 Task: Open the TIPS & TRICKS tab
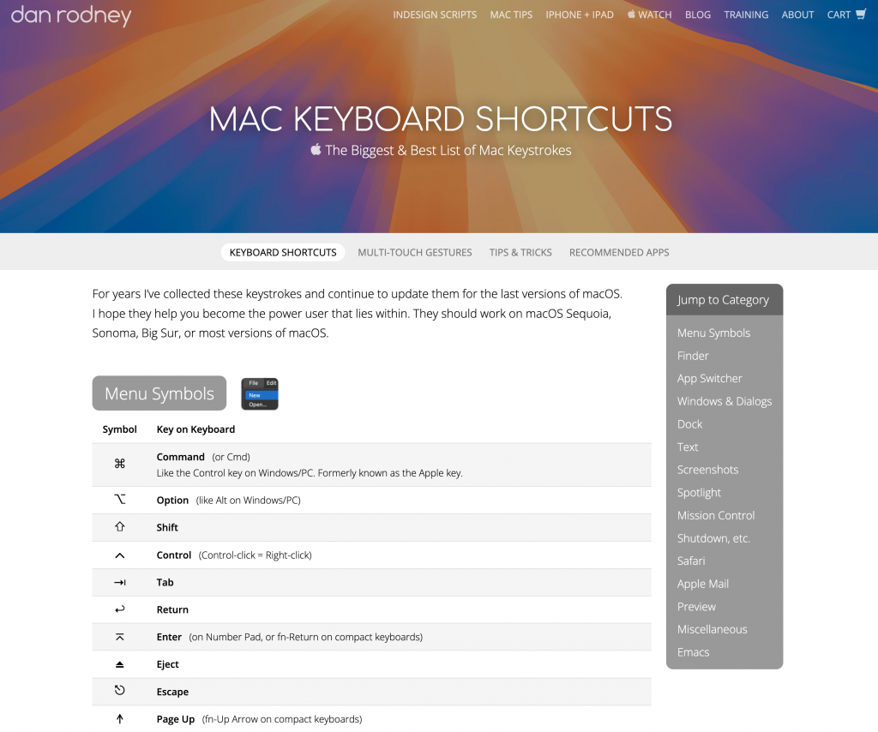tap(520, 252)
